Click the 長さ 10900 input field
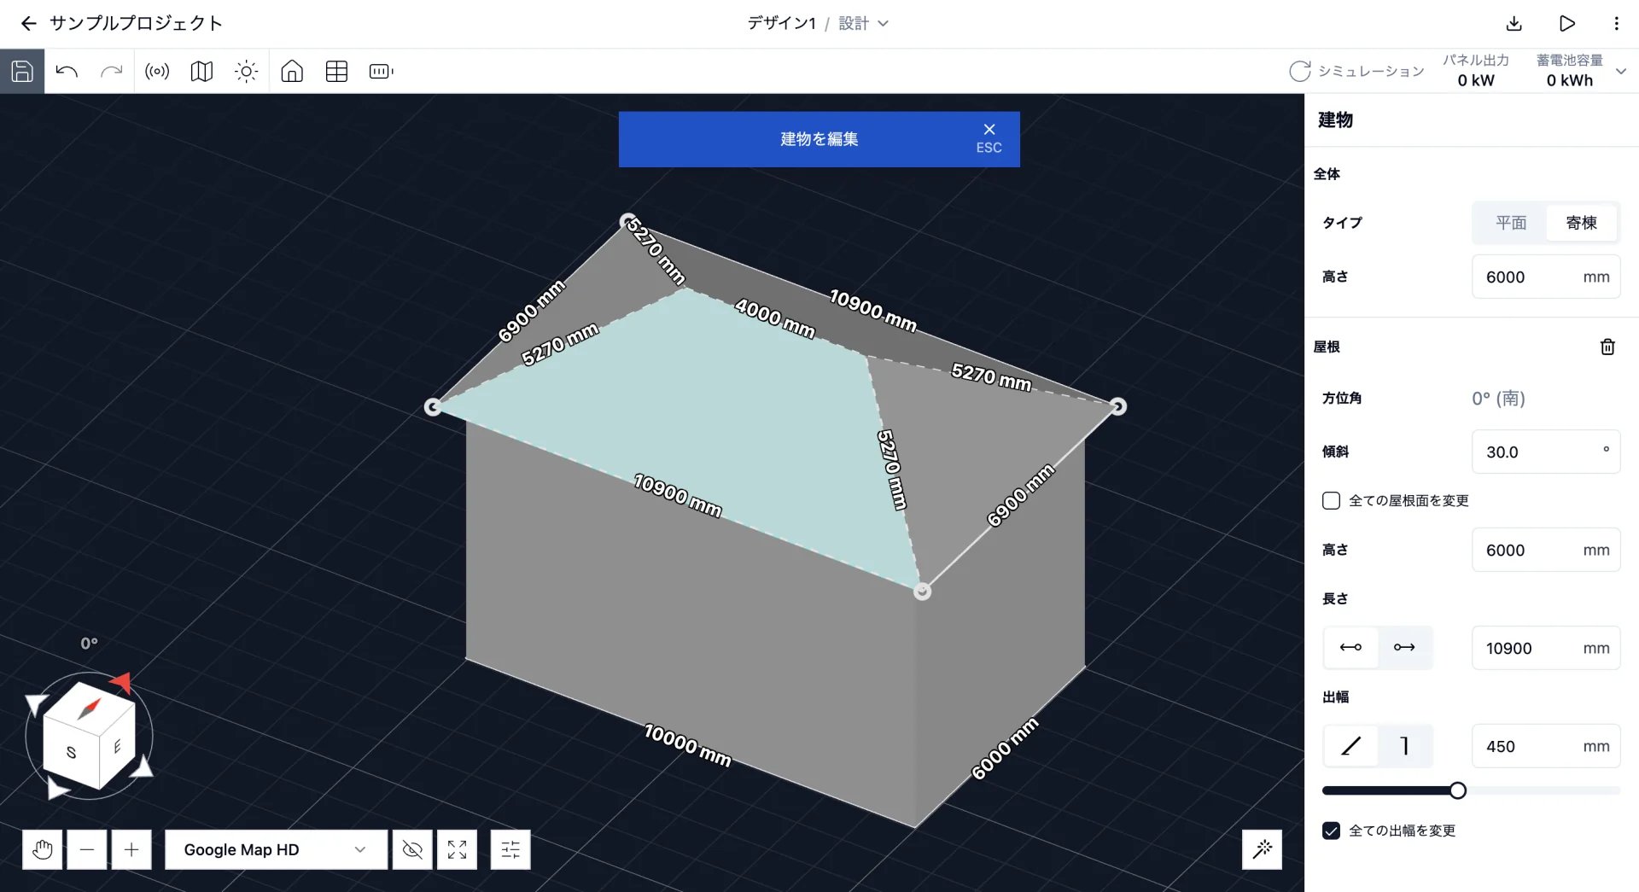The width and height of the screenshot is (1639, 892). point(1546,648)
